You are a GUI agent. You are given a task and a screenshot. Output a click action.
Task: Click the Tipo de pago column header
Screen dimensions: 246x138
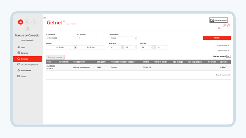178,62
